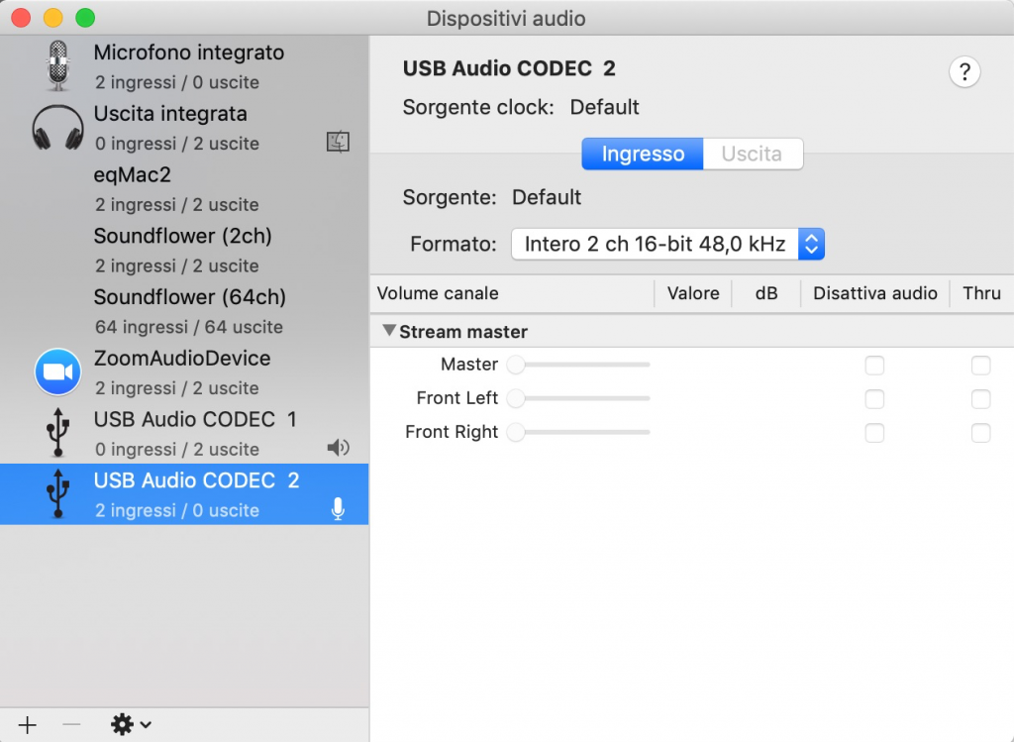The width and height of the screenshot is (1014, 742).
Task: Click the USB Audio CODEC 1 USB icon
Action: [58, 433]
